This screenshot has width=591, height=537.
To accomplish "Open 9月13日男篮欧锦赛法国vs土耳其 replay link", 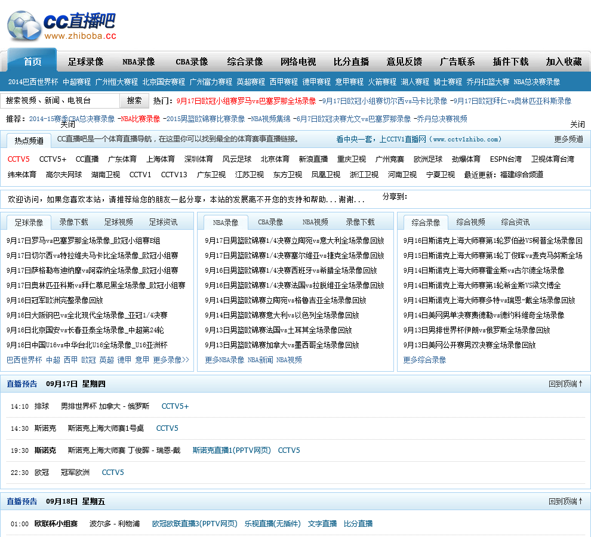I will click(278, 330).
